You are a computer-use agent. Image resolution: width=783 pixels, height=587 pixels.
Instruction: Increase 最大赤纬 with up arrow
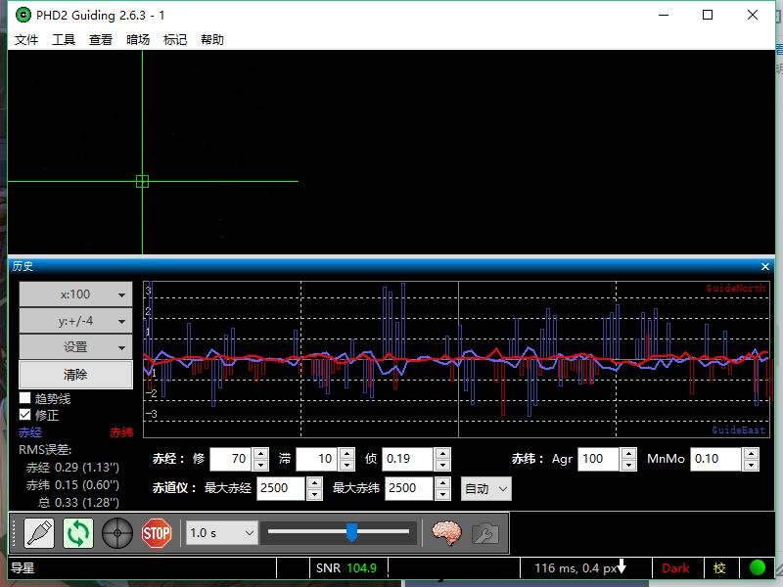point(442,482)
